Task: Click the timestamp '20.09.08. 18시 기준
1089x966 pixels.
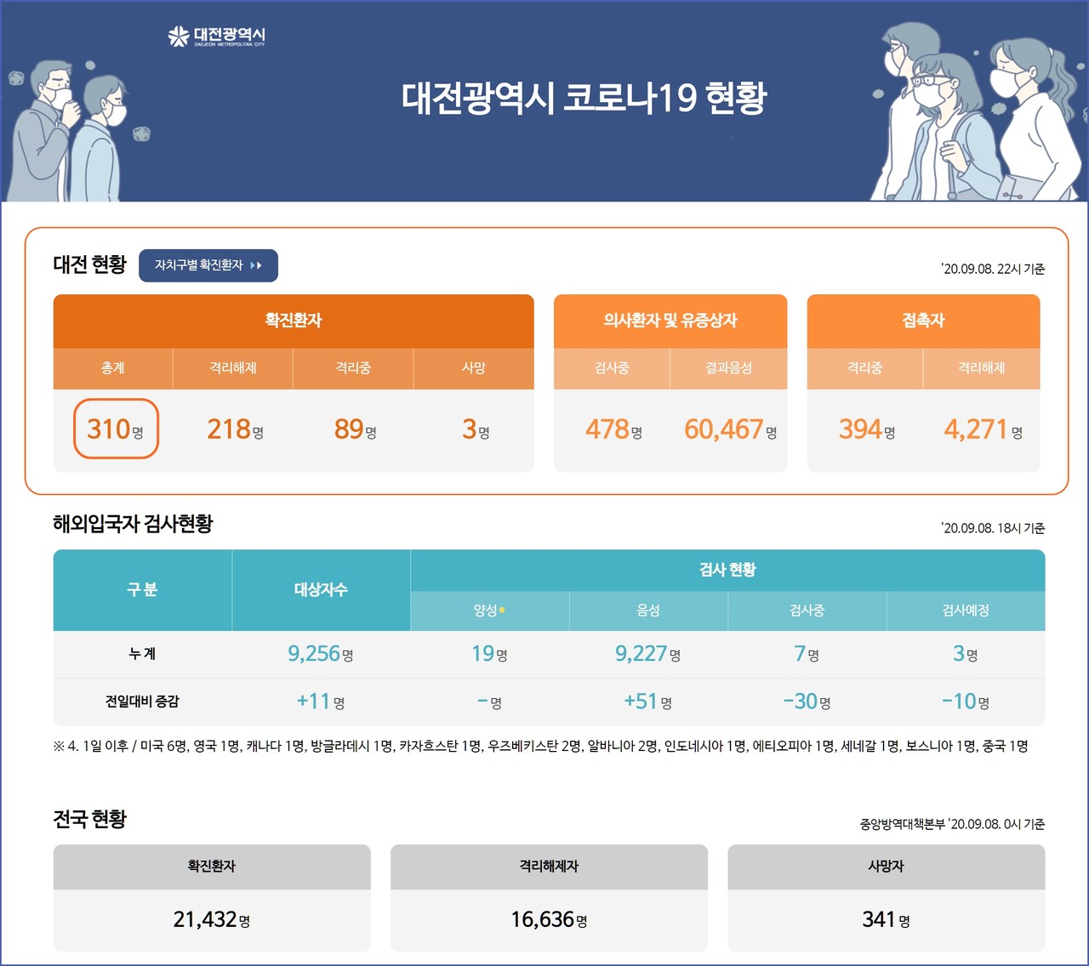Action: [x=993, y=528]
